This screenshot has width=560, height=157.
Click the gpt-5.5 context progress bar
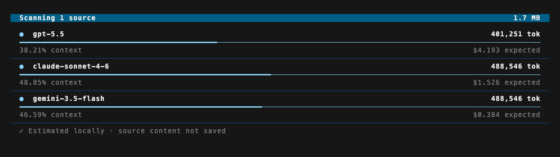280,42
